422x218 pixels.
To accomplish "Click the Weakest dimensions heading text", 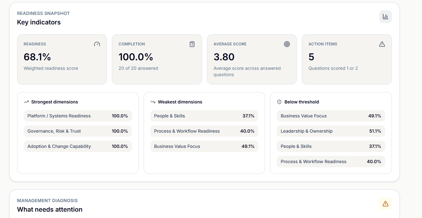I will (180, 102).
